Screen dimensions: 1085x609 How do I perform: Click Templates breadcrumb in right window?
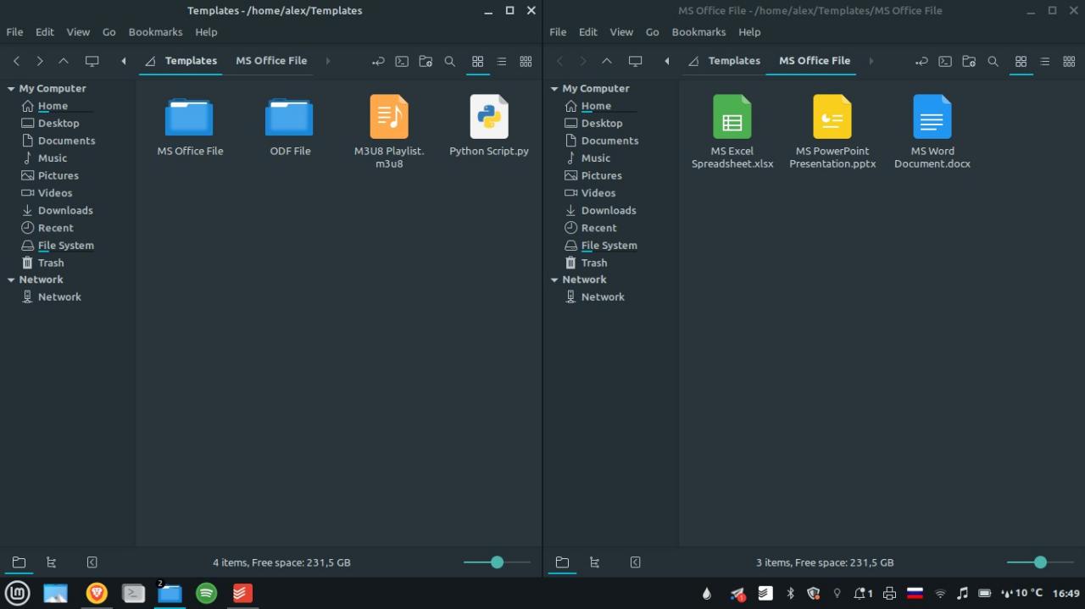(734, 61)
